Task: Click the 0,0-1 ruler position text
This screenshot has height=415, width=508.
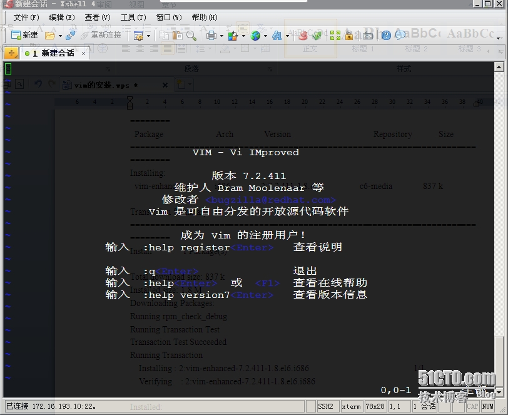Action: pos(396,390)
